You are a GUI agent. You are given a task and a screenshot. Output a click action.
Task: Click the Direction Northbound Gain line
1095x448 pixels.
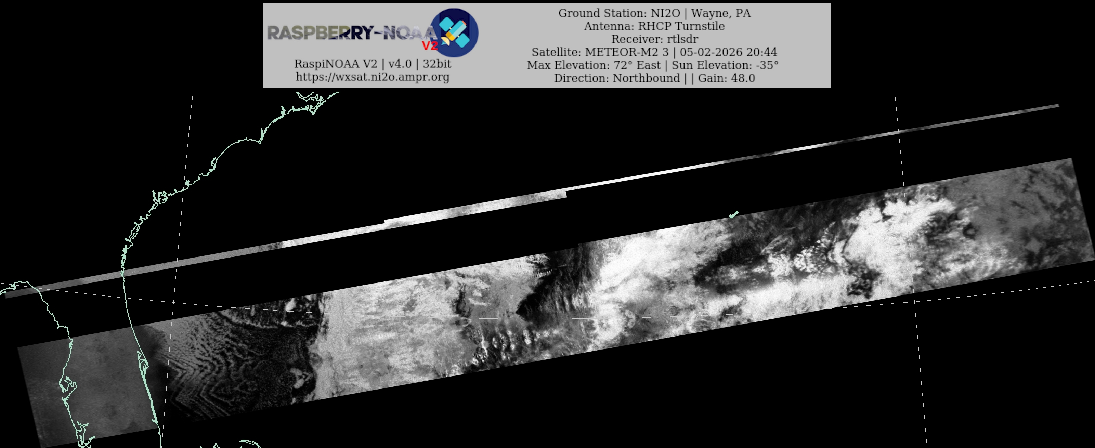[654, 78]
